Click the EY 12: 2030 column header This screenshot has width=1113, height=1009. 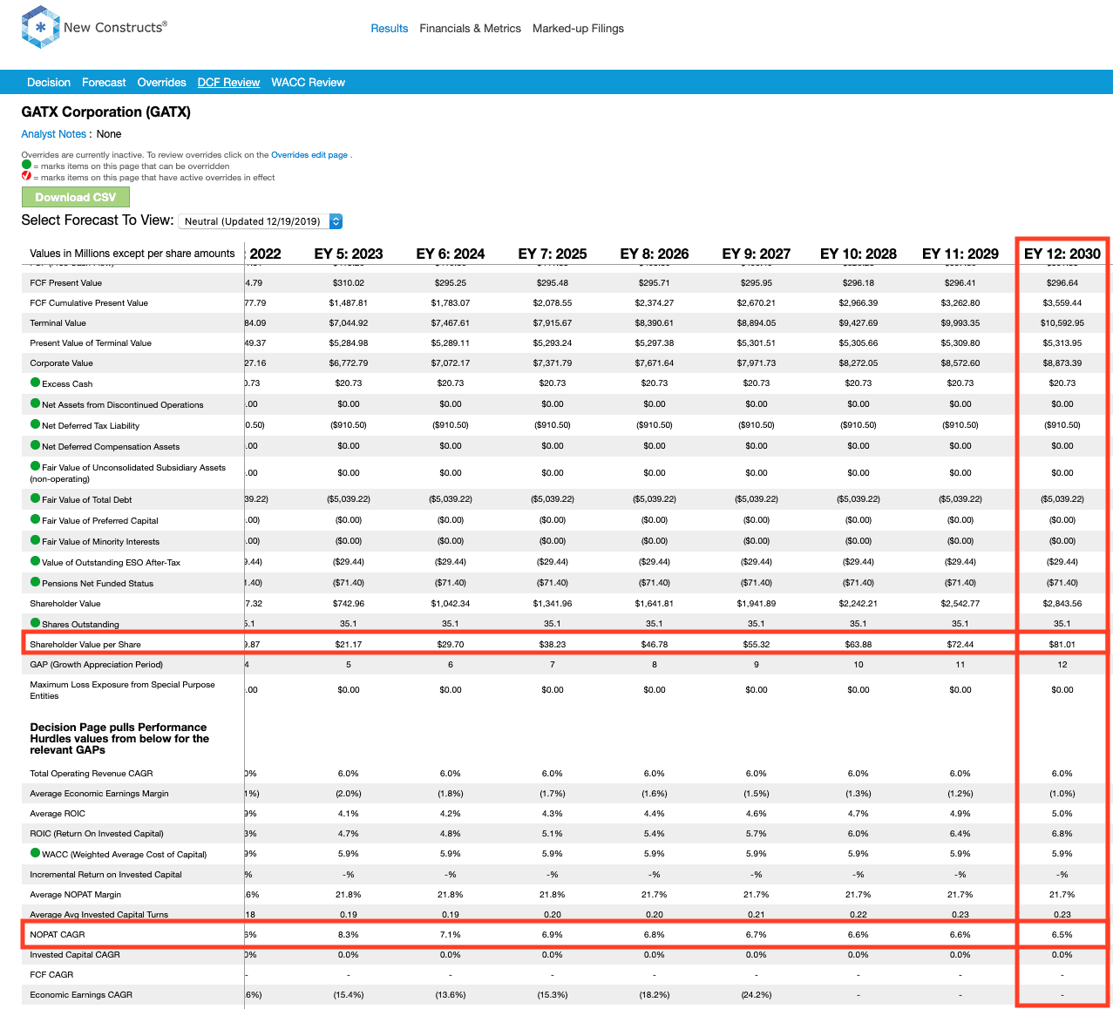point(1062,254)
